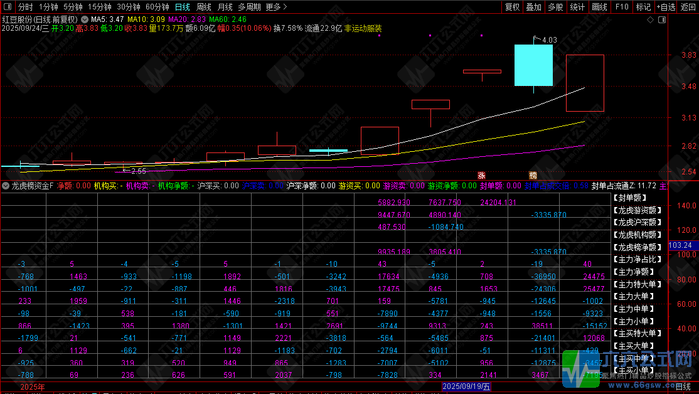The image size is (699, 394).
Task: Open the indicator dropdown beside 红豆股份 title
Action: [85, 19]
